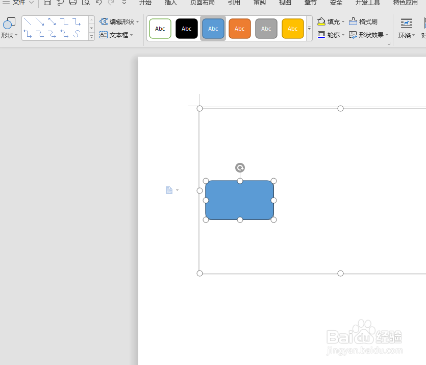Expand the 环绕 wrap dropdown arrow
The image size is (426, 365).
[414, 35]
